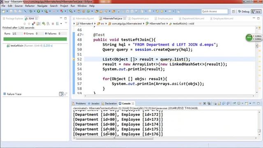Click com.atguigu.hibernate.test breadcrumb

(x=125, y=24)
